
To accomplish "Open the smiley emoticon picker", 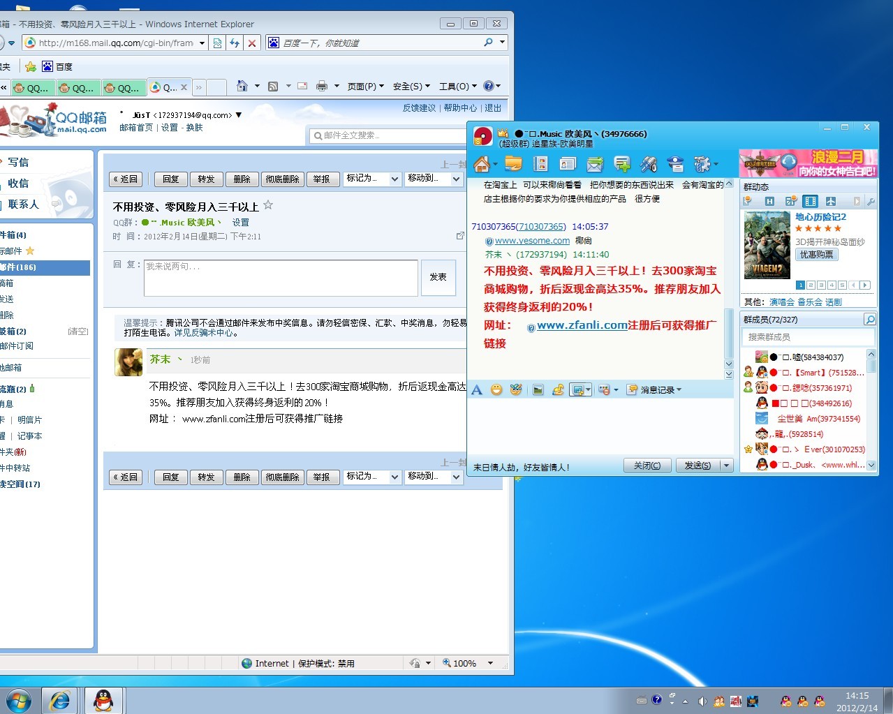I will click(496, 389).
